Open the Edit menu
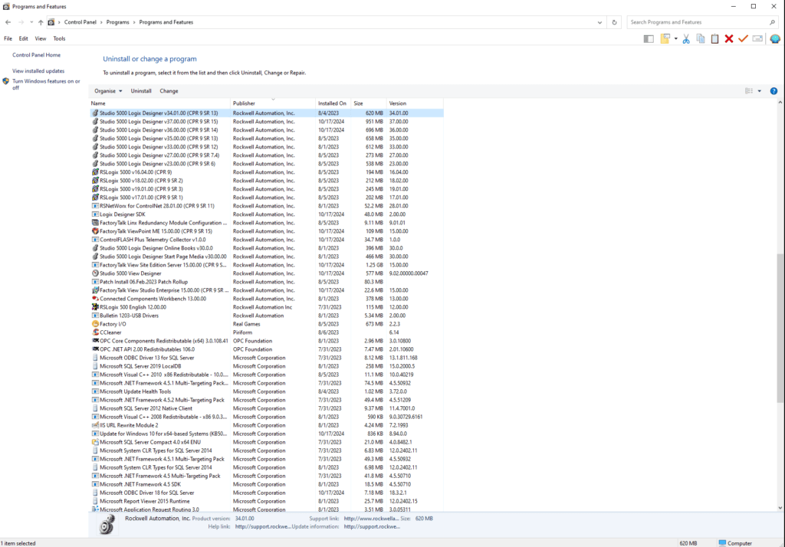 coord(24,38)
